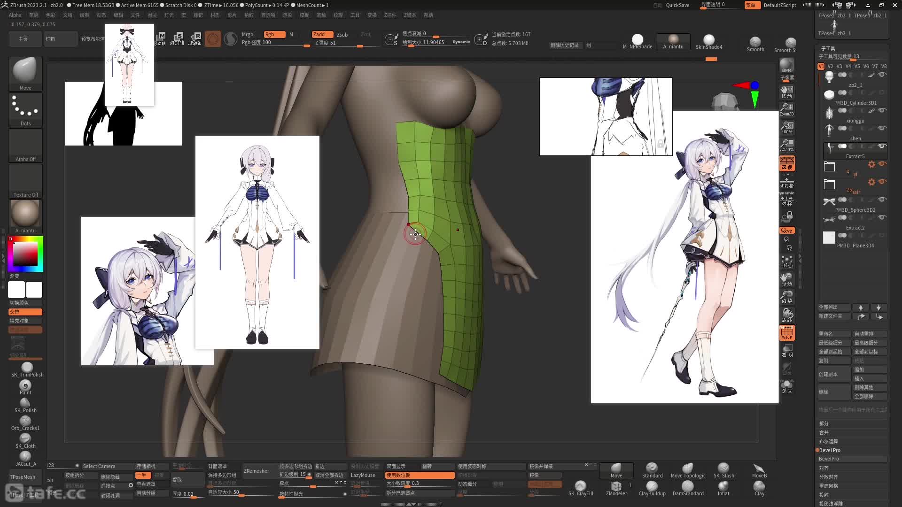The height and width of the screenshot is (507, 902).
Task: Pick the SkinShade4 material
Action: (x=709, y=42)
